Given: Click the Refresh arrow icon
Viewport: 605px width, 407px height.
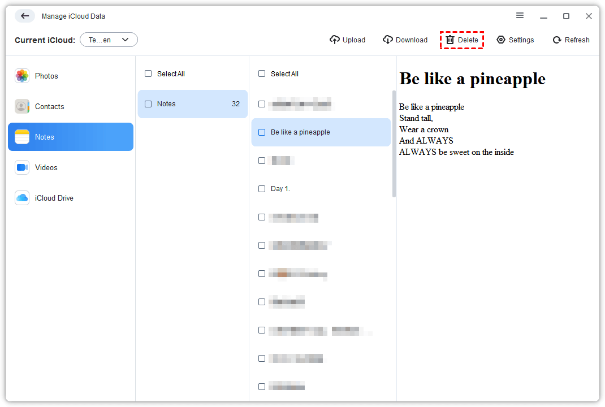Looking at the screenshot, I should (x=557, y=40).
